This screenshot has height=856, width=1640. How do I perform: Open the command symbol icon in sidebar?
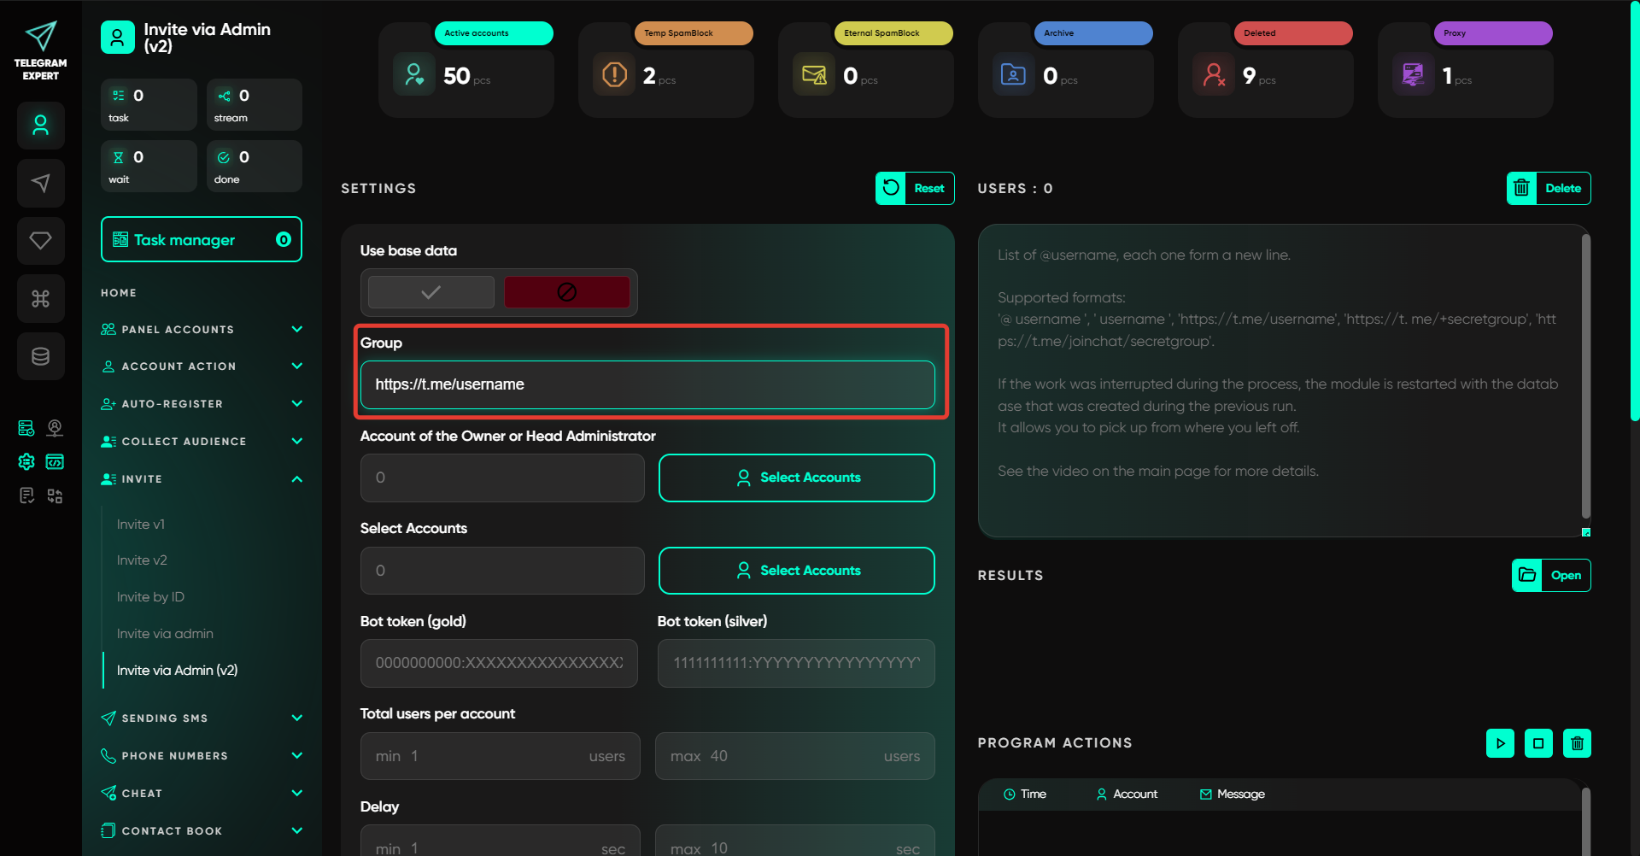40,298
